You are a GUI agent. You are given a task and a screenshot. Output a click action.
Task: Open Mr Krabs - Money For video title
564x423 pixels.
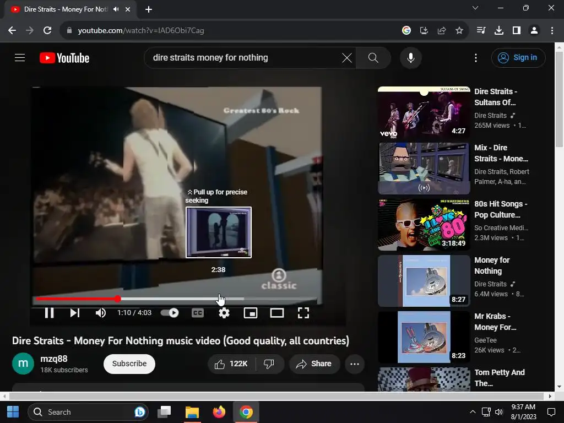[495, 322]
